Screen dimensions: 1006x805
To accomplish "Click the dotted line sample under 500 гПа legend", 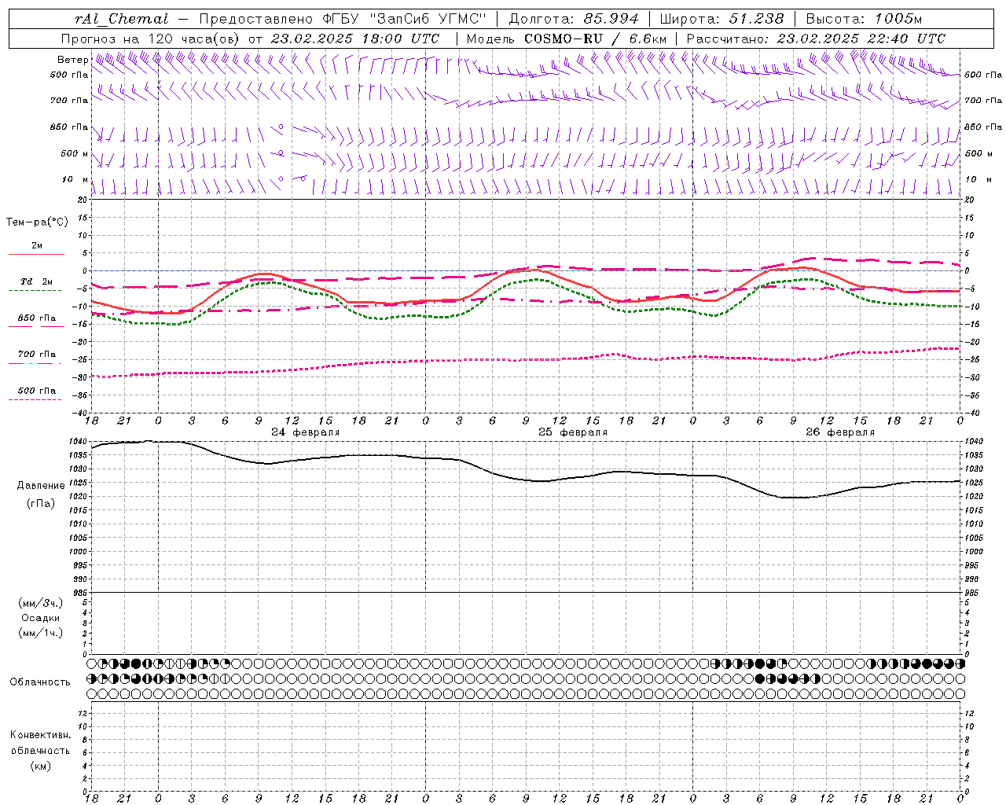I will point(35,399).
